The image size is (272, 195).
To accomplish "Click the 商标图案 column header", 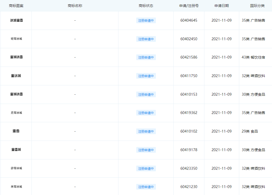I will [x=16, y=6].
